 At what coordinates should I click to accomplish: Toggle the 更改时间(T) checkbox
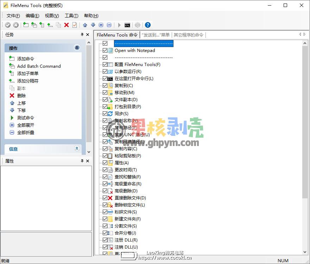pos(105,170)
